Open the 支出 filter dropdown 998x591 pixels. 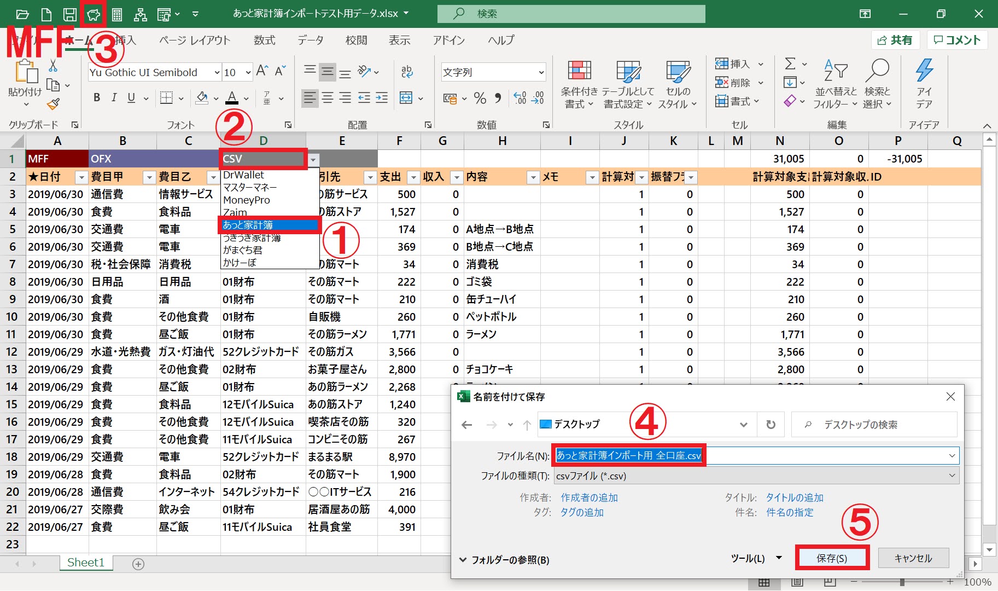coord(414,177)
